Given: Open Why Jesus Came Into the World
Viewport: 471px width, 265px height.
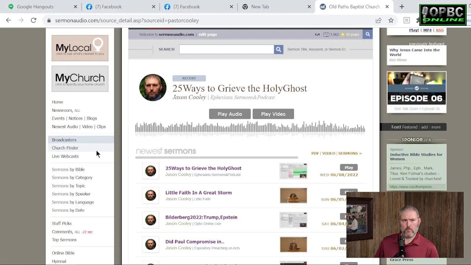Looking at the screenshot, I should 414,52.
